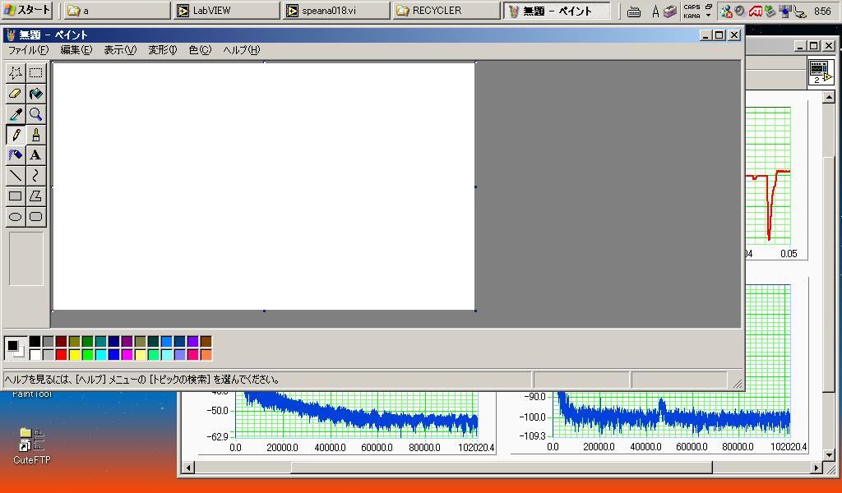This screenshot has height=493, width=842.
Task: Pick the red color swatch
Action: [x=61, y=355]
